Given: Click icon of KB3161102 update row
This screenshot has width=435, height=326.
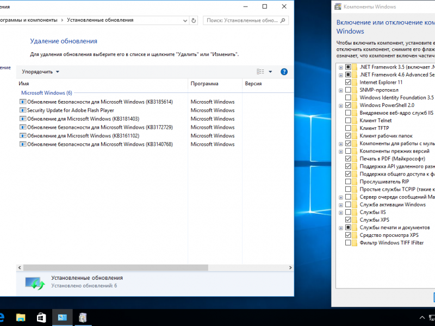Looking at the screenshot, I should click(x=23, y=135).
